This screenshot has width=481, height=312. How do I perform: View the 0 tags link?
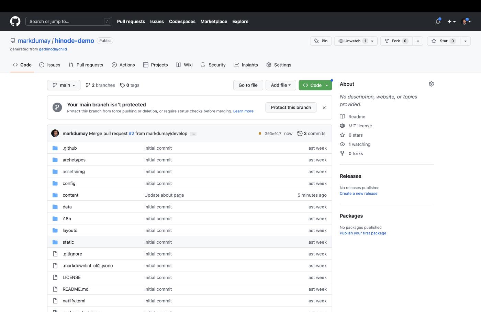click(x=130, y=85)
